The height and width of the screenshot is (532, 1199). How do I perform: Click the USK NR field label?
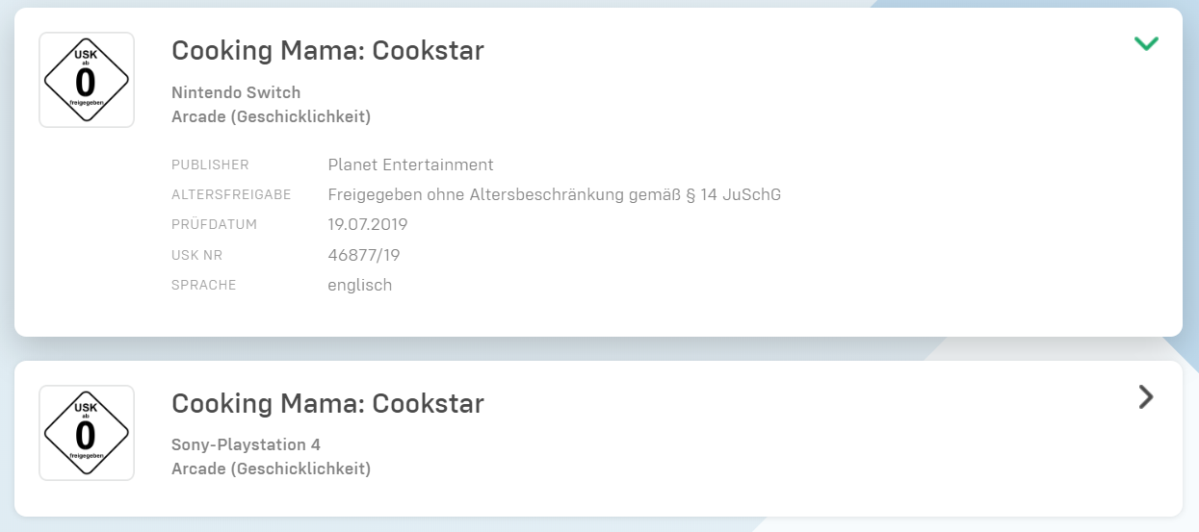tap(197, 255)
